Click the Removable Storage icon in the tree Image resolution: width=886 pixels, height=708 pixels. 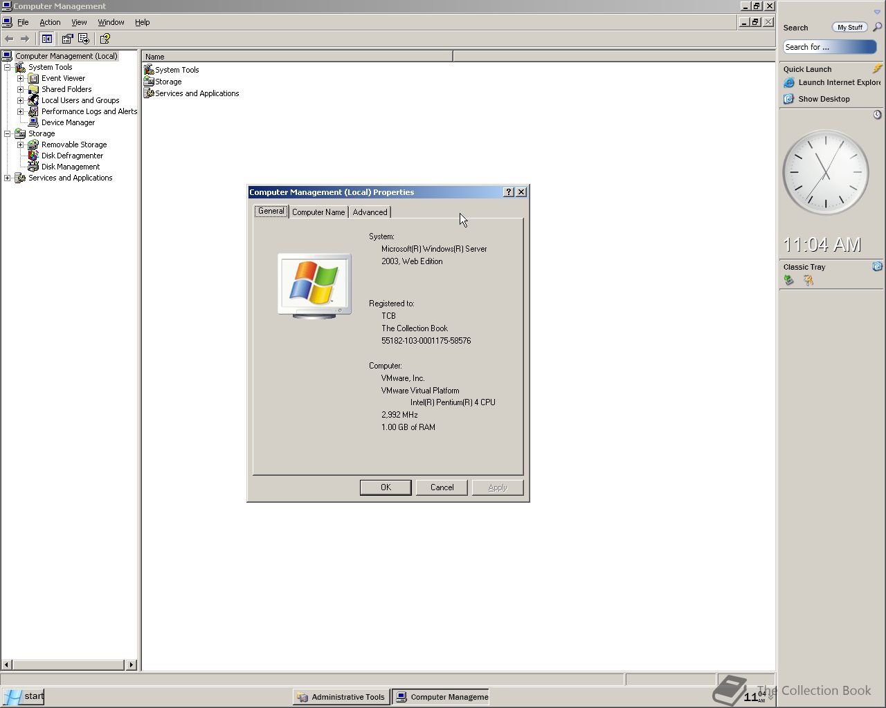tap(33, 145)
